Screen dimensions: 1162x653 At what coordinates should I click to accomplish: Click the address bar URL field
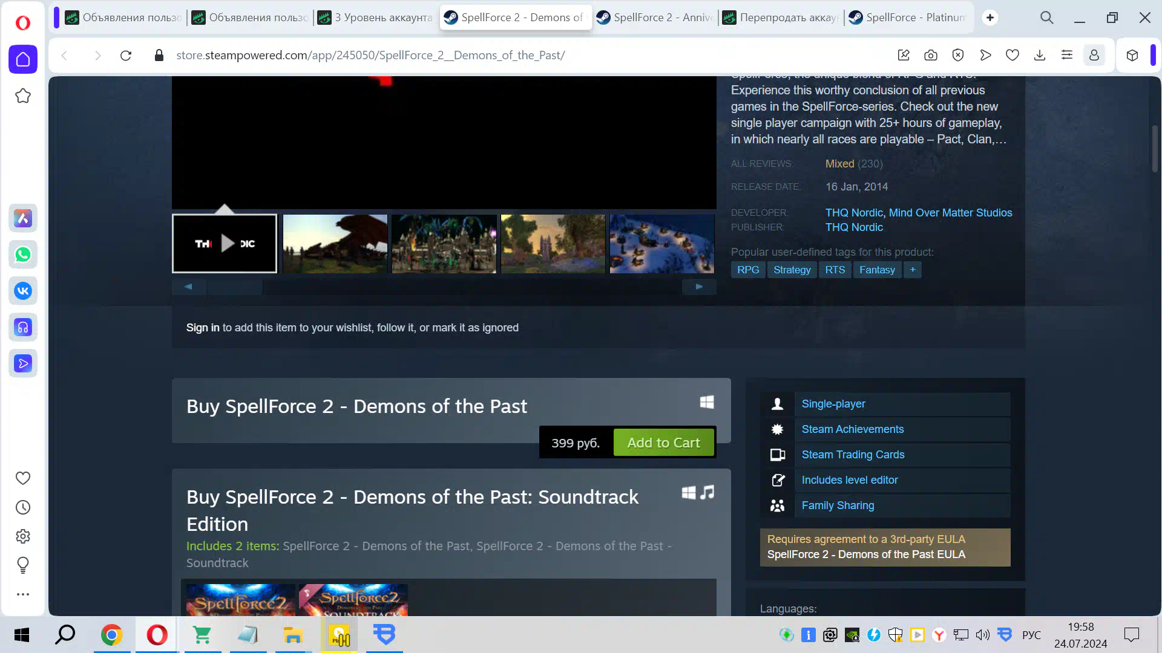370,56
